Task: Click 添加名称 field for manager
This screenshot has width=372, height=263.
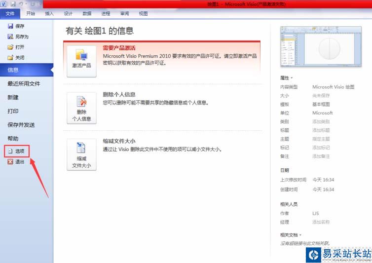Action: [321, 222]
